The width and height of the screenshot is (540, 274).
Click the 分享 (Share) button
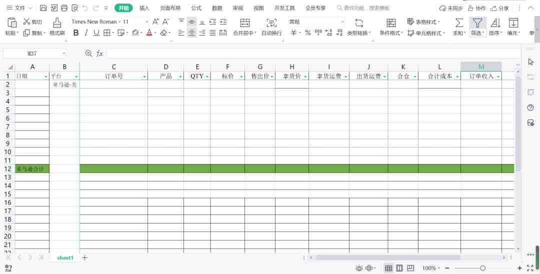tap(499, 8)
